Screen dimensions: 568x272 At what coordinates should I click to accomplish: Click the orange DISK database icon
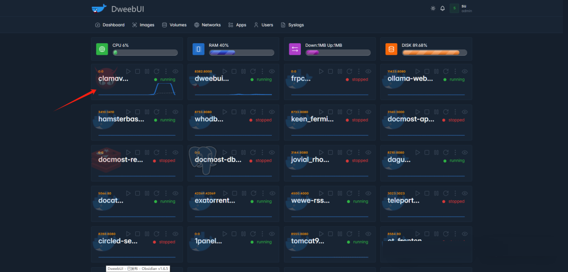click(x=391, y=49)
